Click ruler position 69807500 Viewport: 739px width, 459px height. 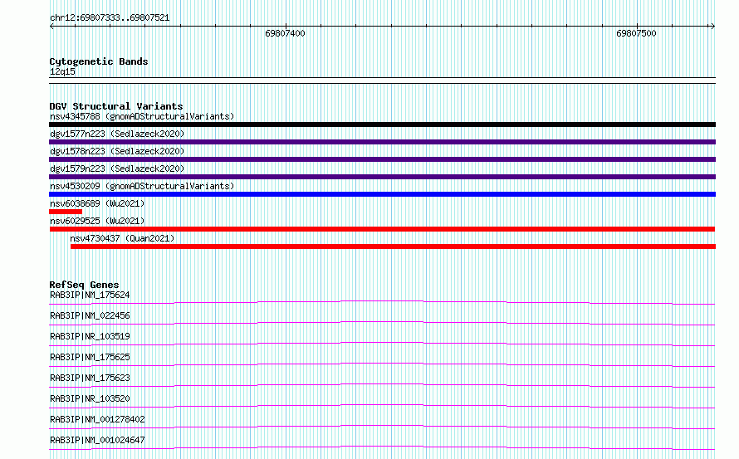point(636,33)
